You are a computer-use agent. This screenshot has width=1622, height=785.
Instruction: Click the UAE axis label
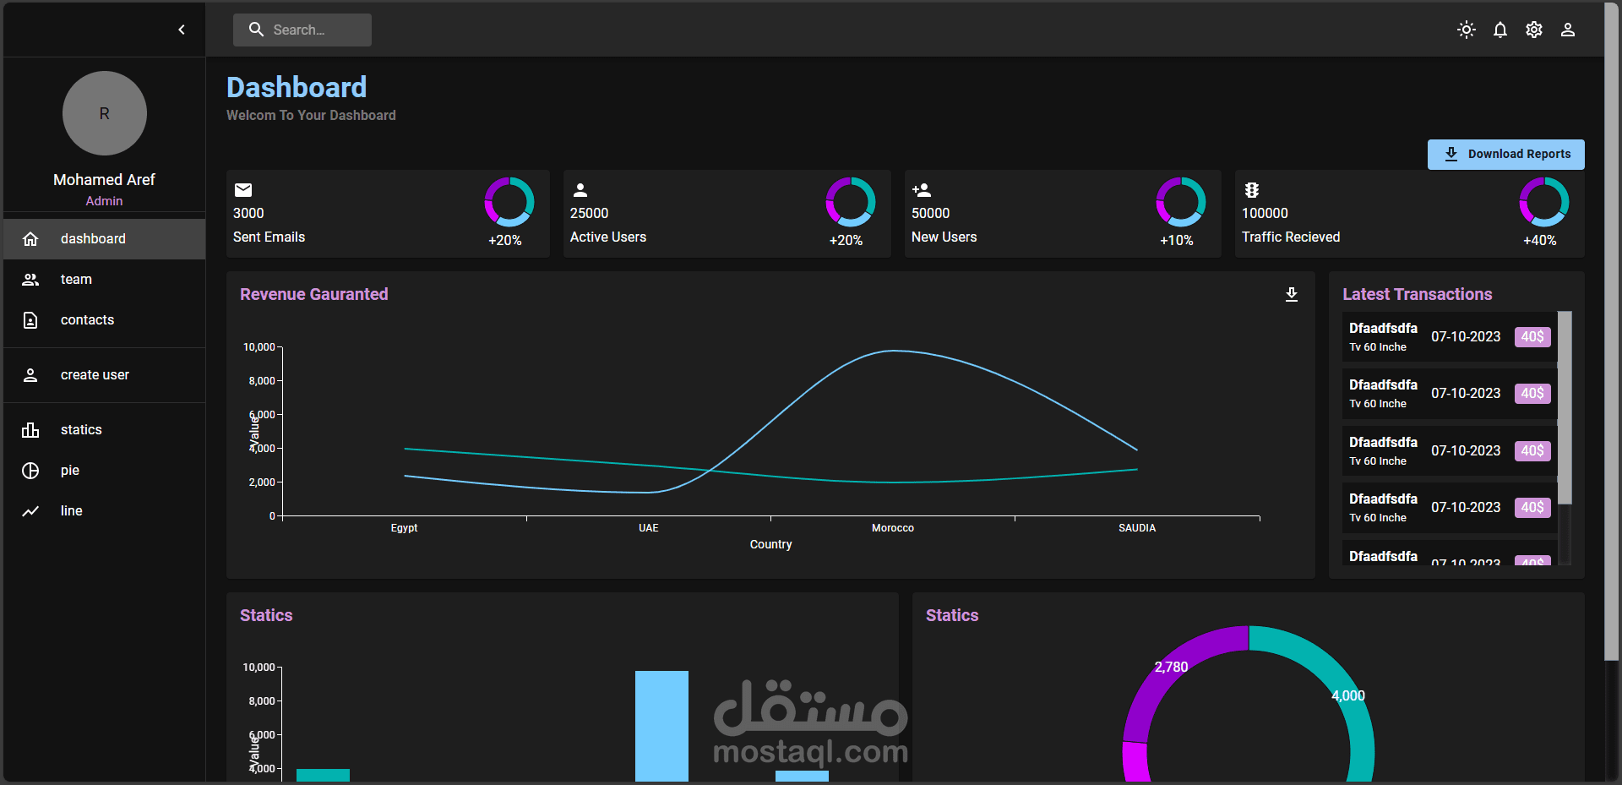(x=649, y=528)
